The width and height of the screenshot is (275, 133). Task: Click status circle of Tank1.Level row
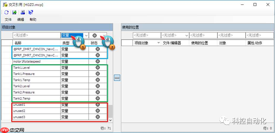[98, 68]
